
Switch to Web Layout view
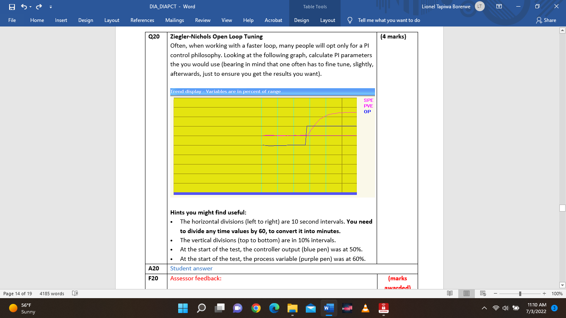pyautogui.click(x=483, y=294)
